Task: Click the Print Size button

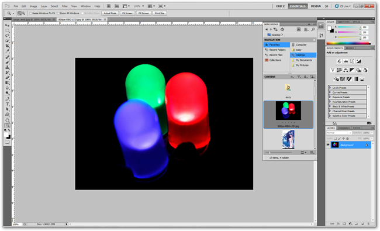Action: pos(160,13)
